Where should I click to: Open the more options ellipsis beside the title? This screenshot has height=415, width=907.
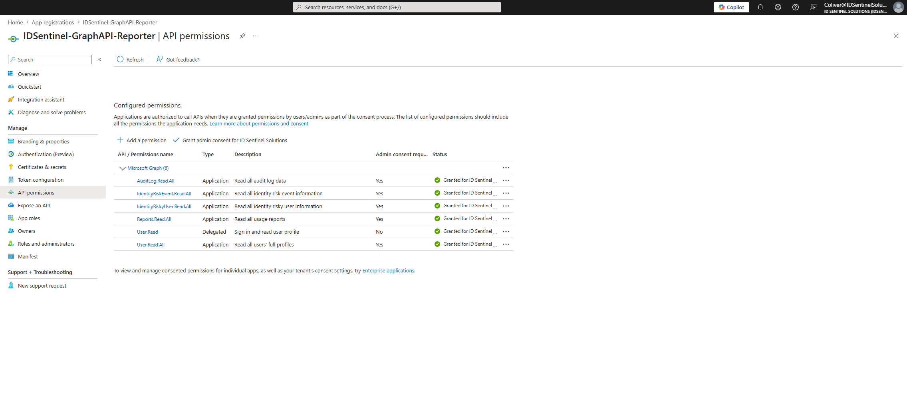pyautogui.click(x=255, y=36)
